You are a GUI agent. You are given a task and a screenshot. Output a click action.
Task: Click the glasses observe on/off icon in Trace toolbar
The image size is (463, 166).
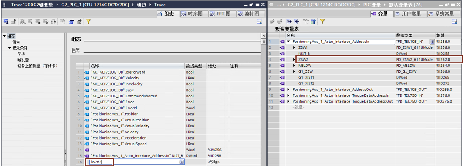click(x=23, y=21)
